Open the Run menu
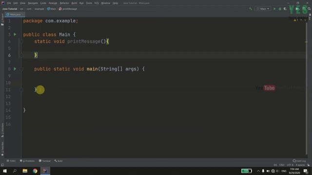The width and height of the screenshot is (312, 175). (x=81, y=3)
